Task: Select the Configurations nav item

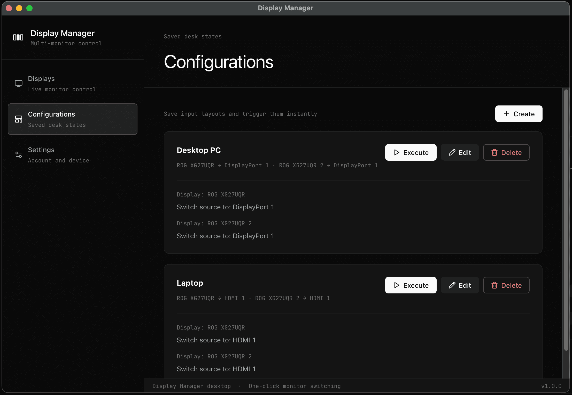Action: [x=73, y=119]
